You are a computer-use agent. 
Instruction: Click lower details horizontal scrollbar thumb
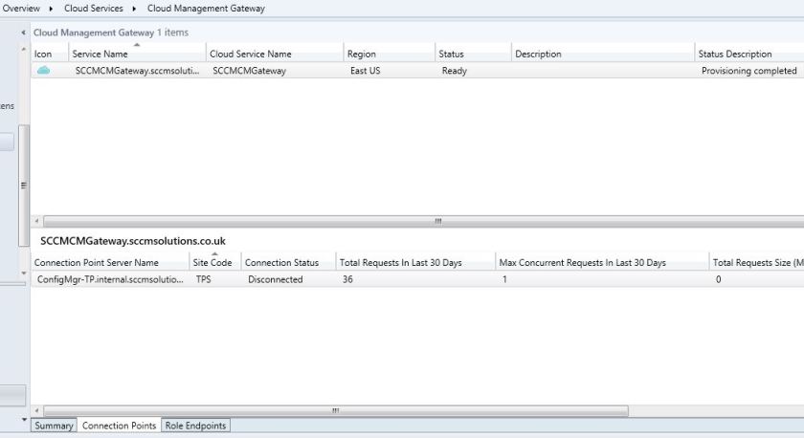tap(336, 411)
